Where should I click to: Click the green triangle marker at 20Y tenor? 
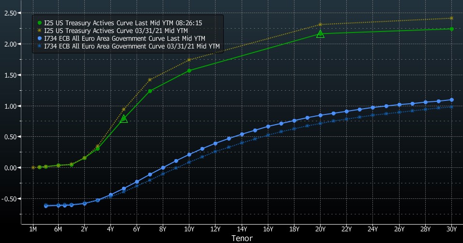tap(321, 34)
